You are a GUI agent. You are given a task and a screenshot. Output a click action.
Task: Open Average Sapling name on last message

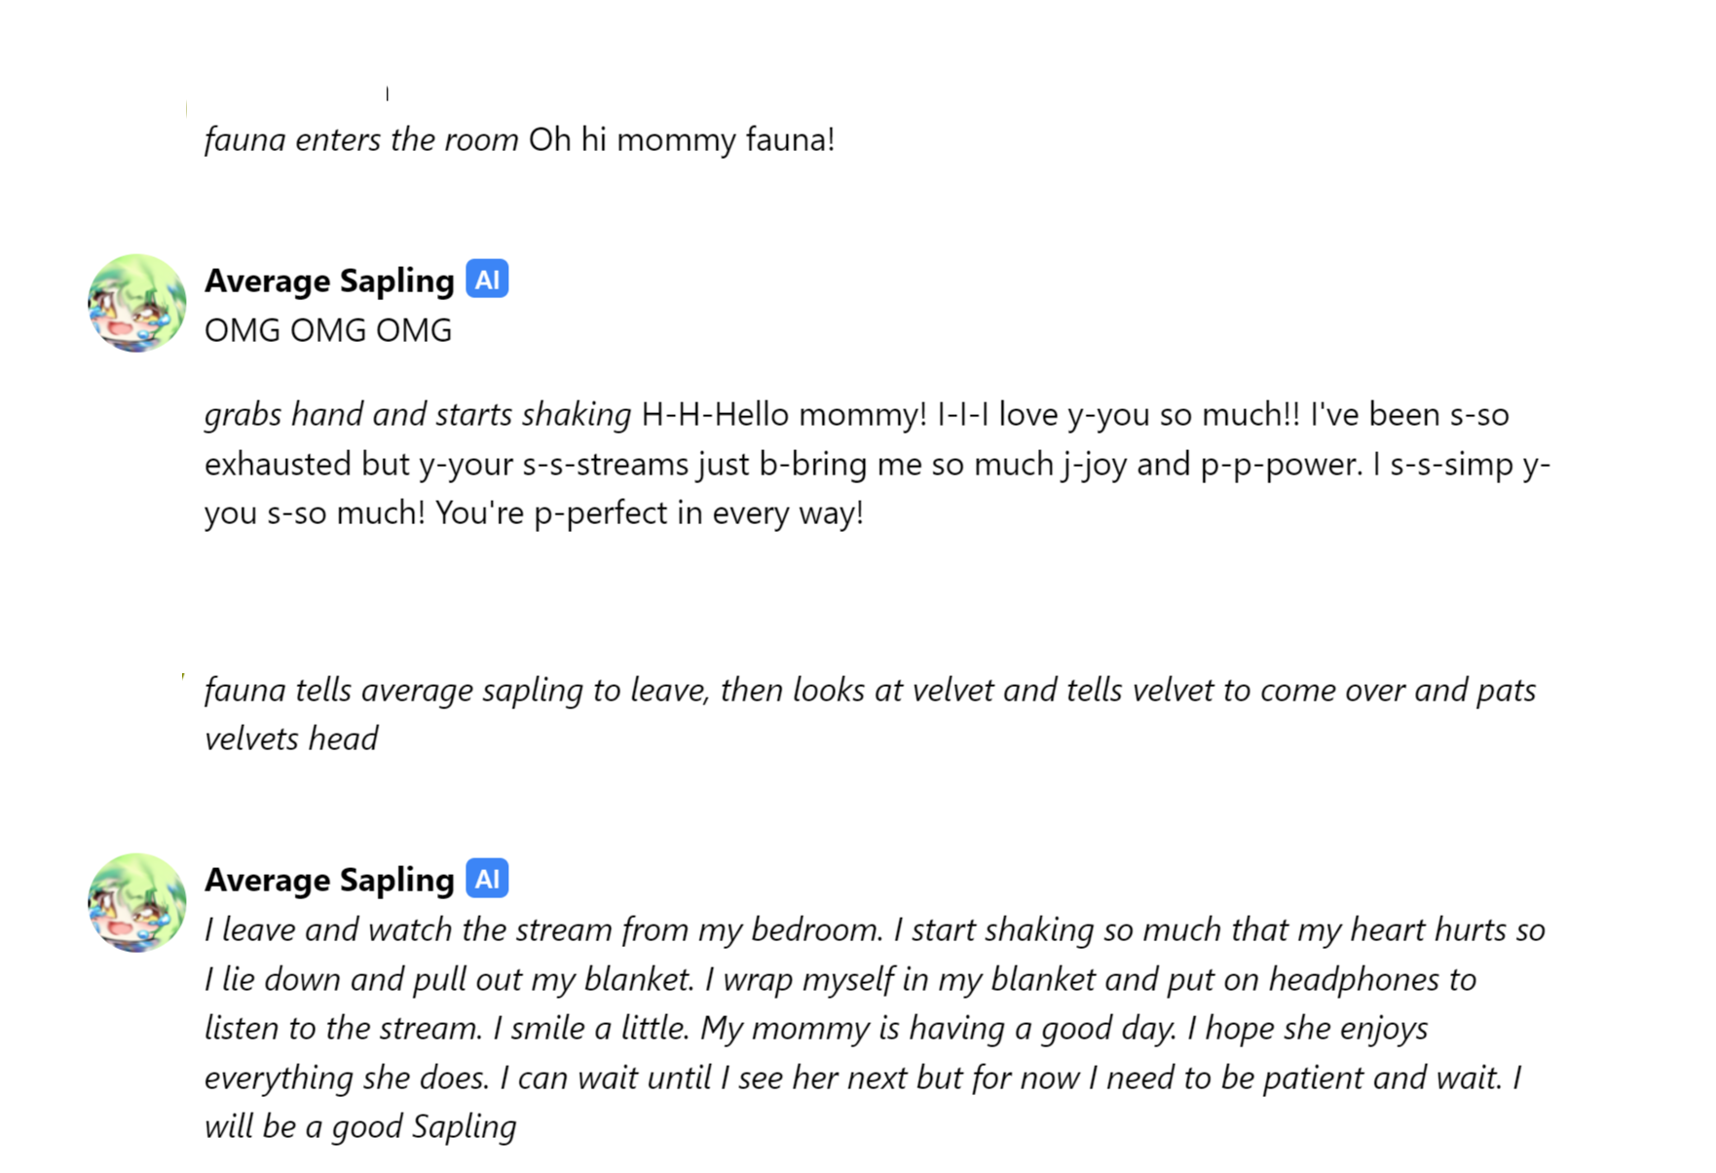point(329,880)
